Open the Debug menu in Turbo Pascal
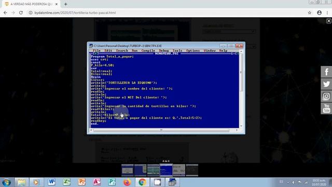This screenshot has width=332, height=187. click(x=164, y=50)
